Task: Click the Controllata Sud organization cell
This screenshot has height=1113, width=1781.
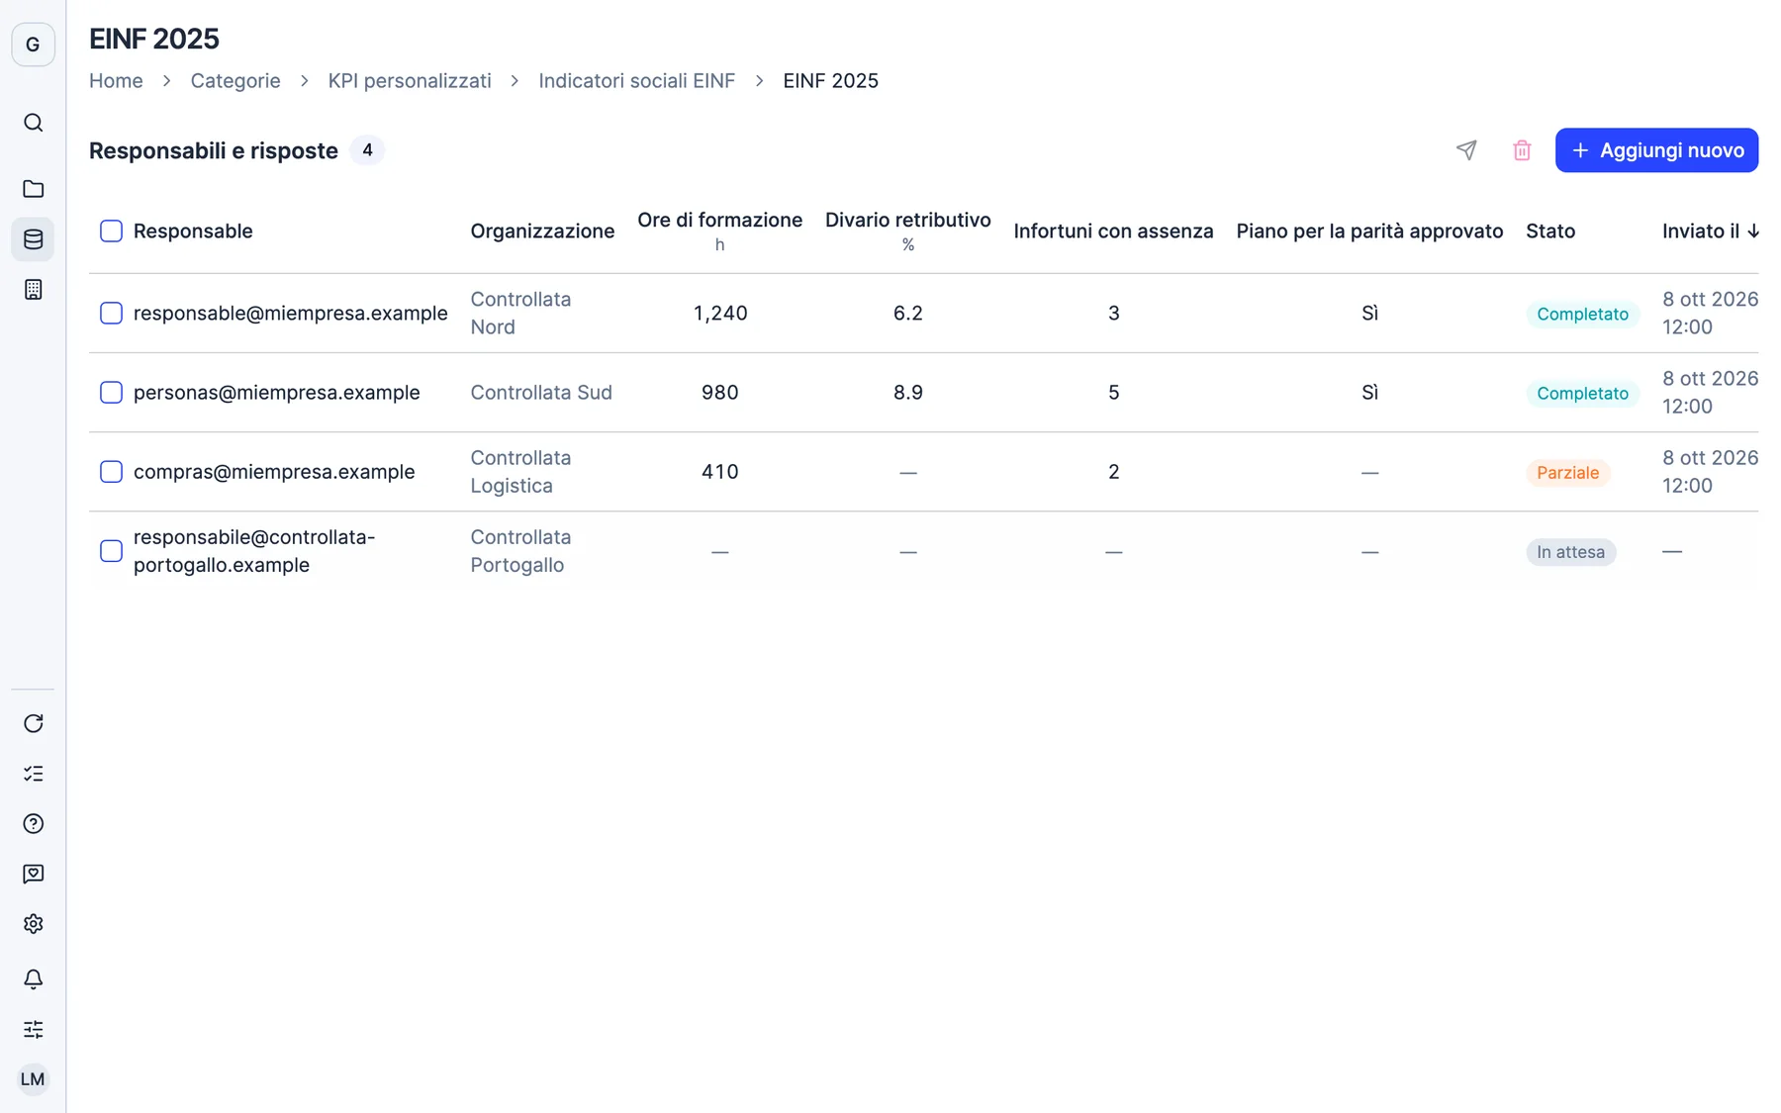Action: click(541, 393)
